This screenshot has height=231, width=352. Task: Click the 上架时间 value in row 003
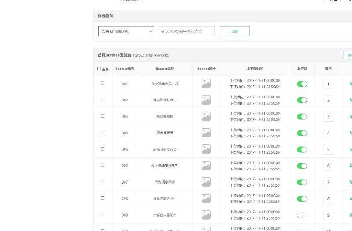click(263, 113)
